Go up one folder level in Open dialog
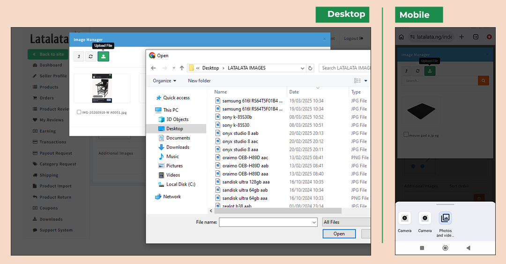506x264 pixels. pos(182,68)
